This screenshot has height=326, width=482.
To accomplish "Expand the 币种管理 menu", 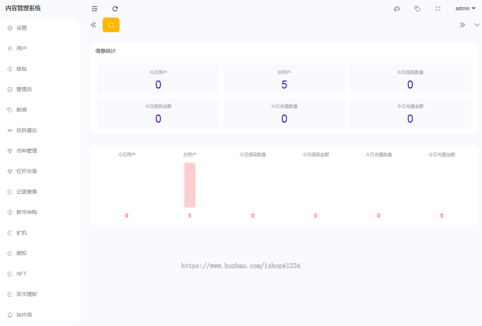I will pyautogui.click(x=40, y=151).
